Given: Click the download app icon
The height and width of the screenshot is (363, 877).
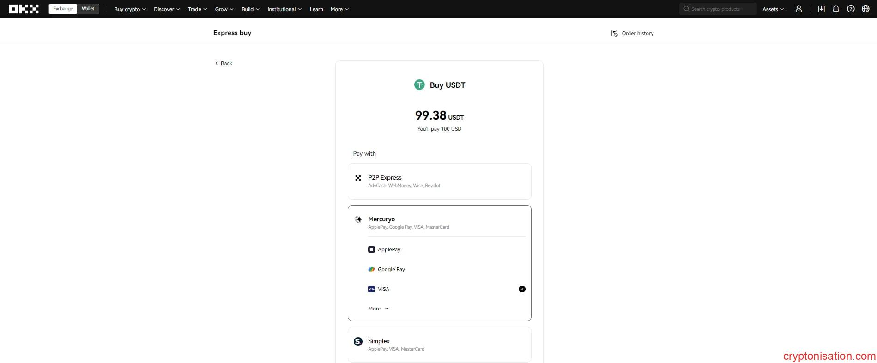Looking at the screenshot, I should point(821,9).
